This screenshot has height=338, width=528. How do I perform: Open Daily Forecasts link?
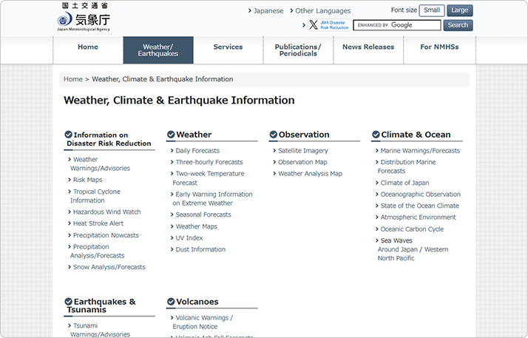point(197,150)
